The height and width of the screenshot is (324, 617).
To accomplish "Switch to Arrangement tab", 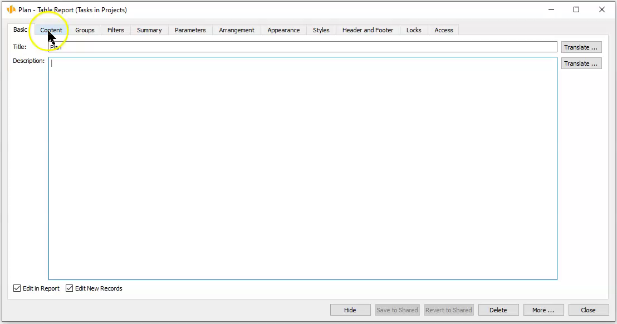I will 237,30.
